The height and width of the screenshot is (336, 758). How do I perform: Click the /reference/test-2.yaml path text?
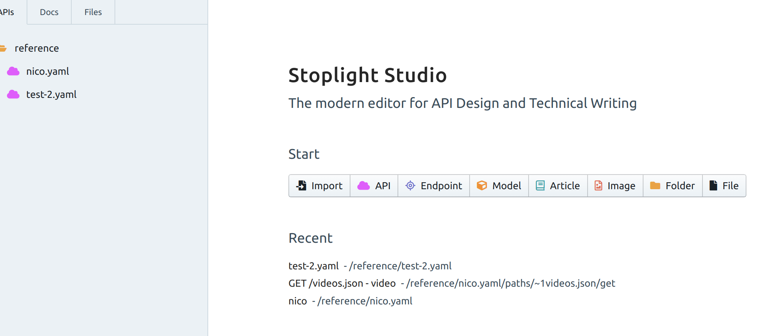[x=401, y=266]
